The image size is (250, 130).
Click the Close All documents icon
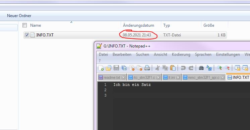coord(139,68)
